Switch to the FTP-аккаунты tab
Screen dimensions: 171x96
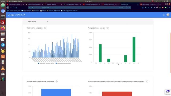click(x=72, y=4)
